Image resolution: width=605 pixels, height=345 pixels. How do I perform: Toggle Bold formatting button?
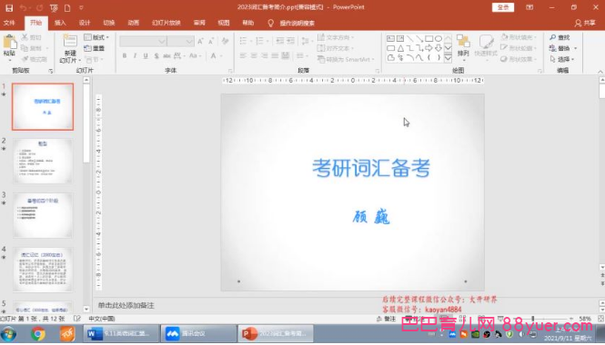pyautogui.click(x=125, y=55)
